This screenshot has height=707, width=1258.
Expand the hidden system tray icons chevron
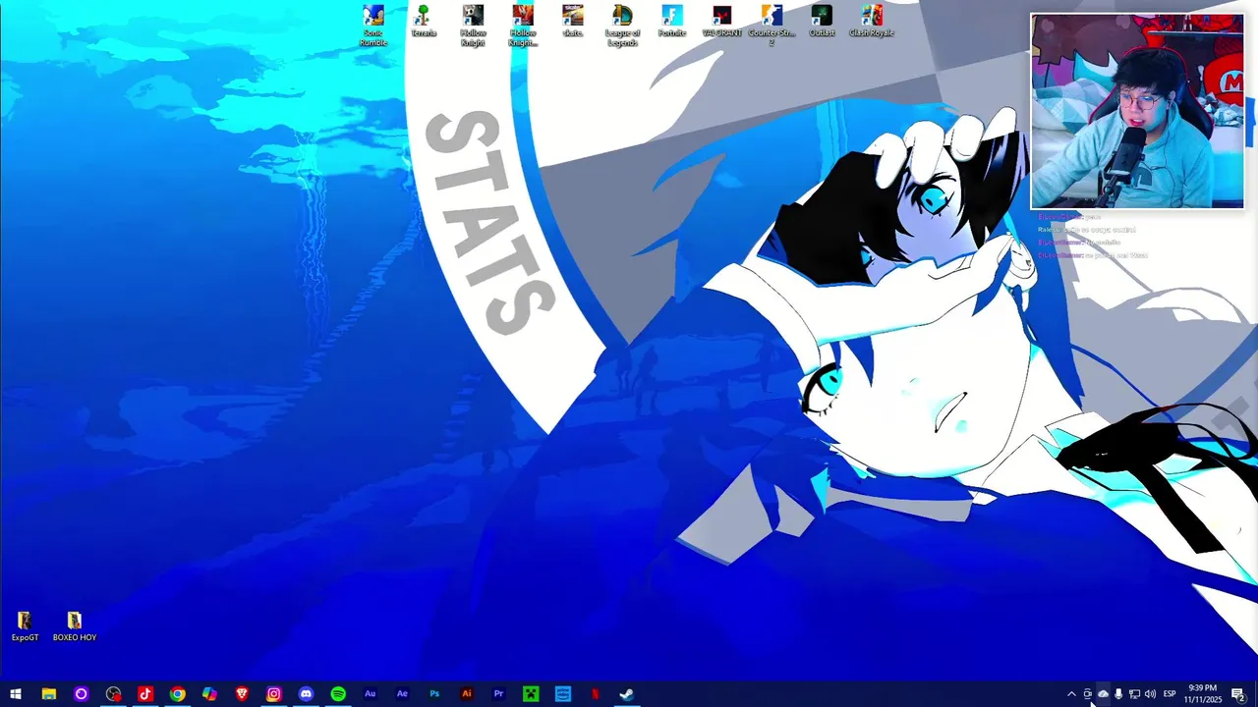[1071, 694]
